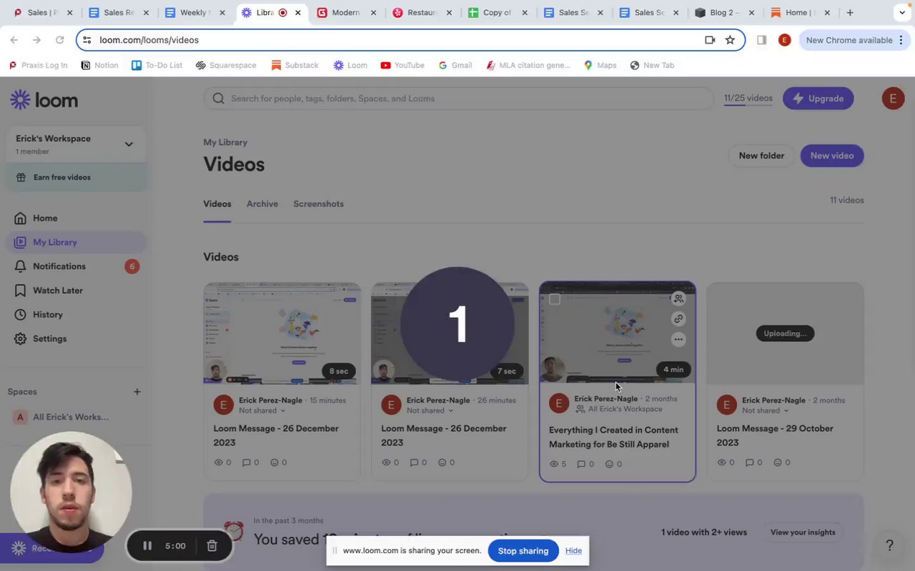The width and height of the screenshot is (915, 571).
Task: Copy link icon on Be Still Apparel video
Action: coord(678,319)
